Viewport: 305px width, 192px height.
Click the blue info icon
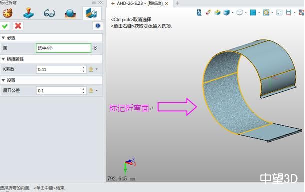pos(98,26)
